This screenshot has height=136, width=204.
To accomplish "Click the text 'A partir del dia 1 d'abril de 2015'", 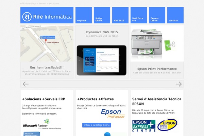I will [x=39, y=71].
